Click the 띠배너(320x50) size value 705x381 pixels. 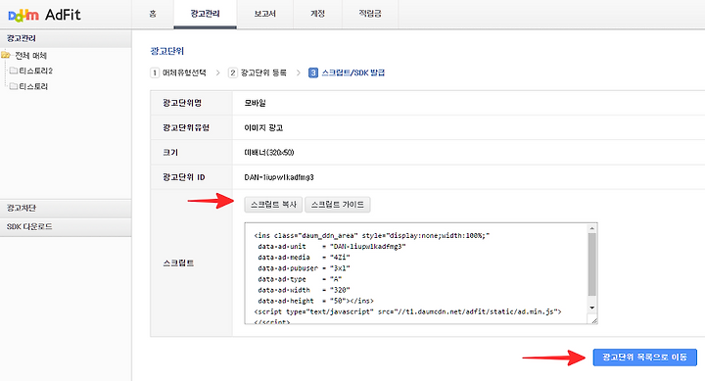[269, 153]
